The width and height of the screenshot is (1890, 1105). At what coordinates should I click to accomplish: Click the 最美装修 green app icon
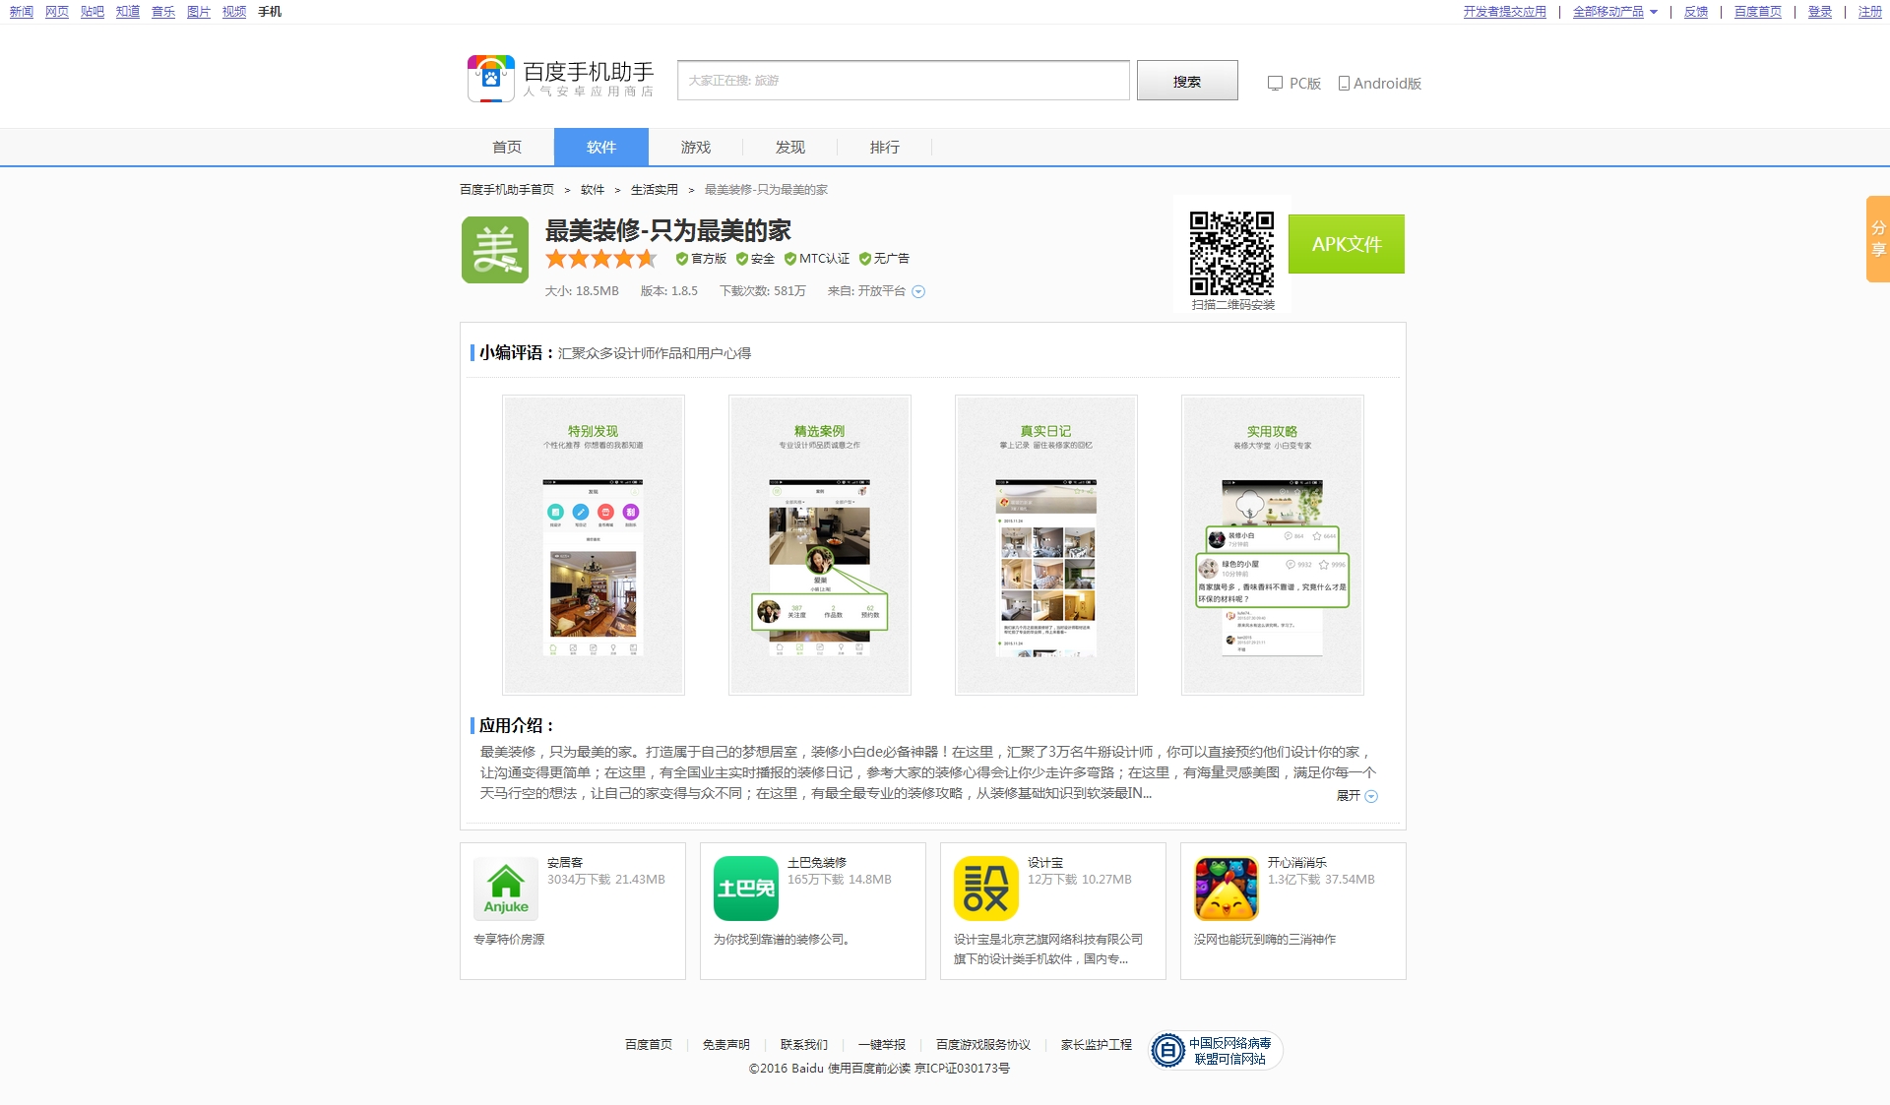pos(495,250)
